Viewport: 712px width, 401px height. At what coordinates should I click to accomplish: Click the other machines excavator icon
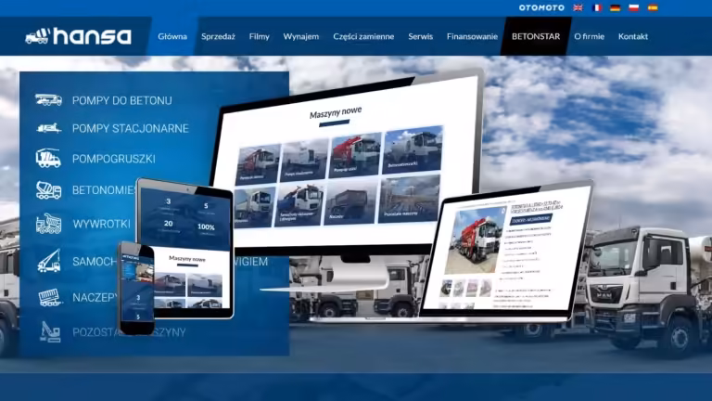pos(50,332)
